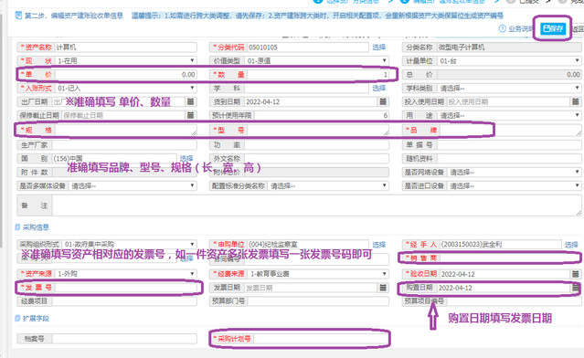Click the 保存 save button
Image resolution: width=584 pixels, height=358 pixels.
(553, 28)
